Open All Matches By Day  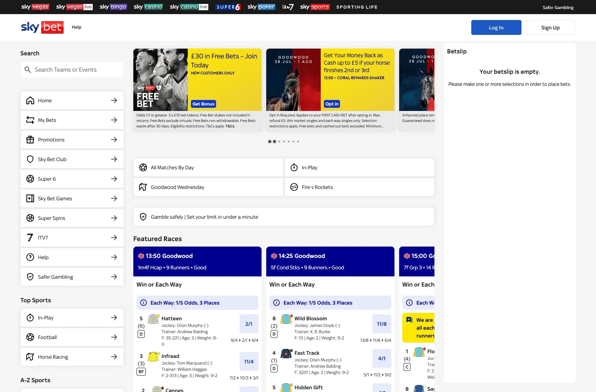tap(208, 167)
